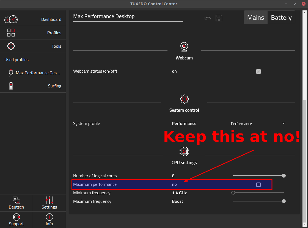
Task: Click the scrollbar up arrow
Action: click(304, 13)
